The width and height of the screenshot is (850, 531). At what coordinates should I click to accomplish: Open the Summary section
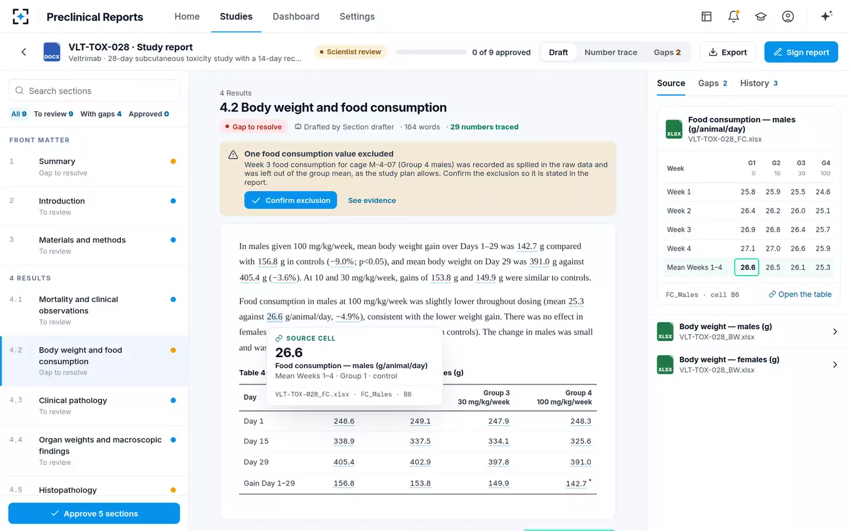click(x=94, y=167)
